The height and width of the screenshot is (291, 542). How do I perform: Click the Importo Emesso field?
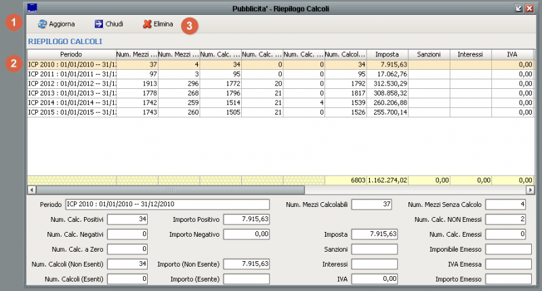508,278
